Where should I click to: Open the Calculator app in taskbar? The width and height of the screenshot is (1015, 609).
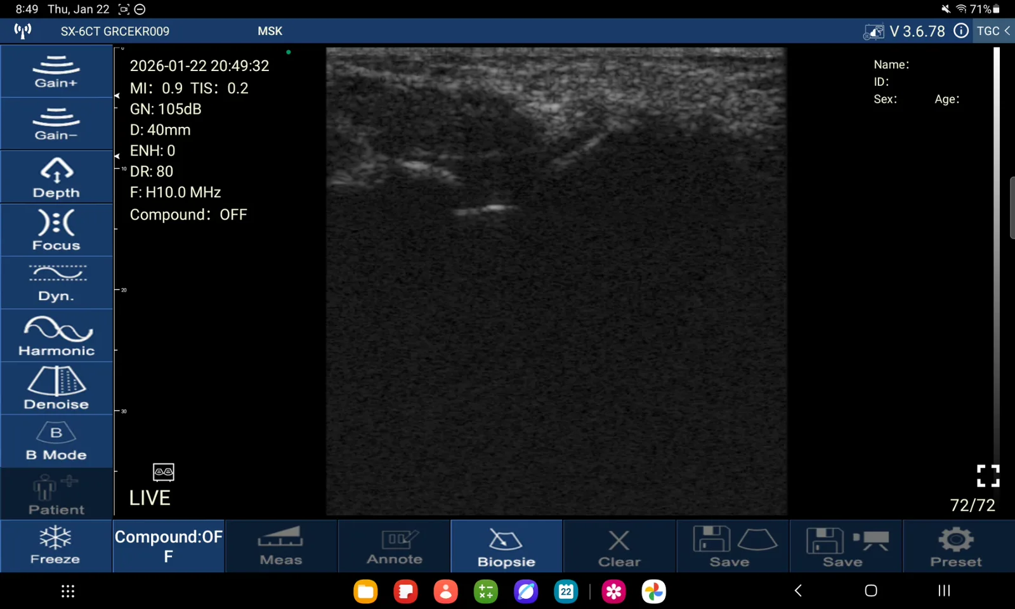coord(486,591)
